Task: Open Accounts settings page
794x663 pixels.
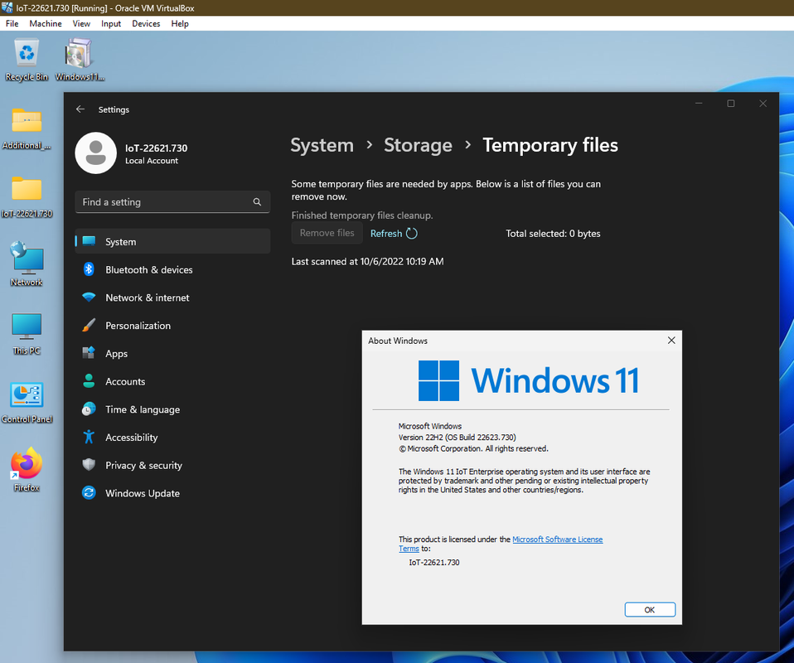Action: click(x=172, y=381)
